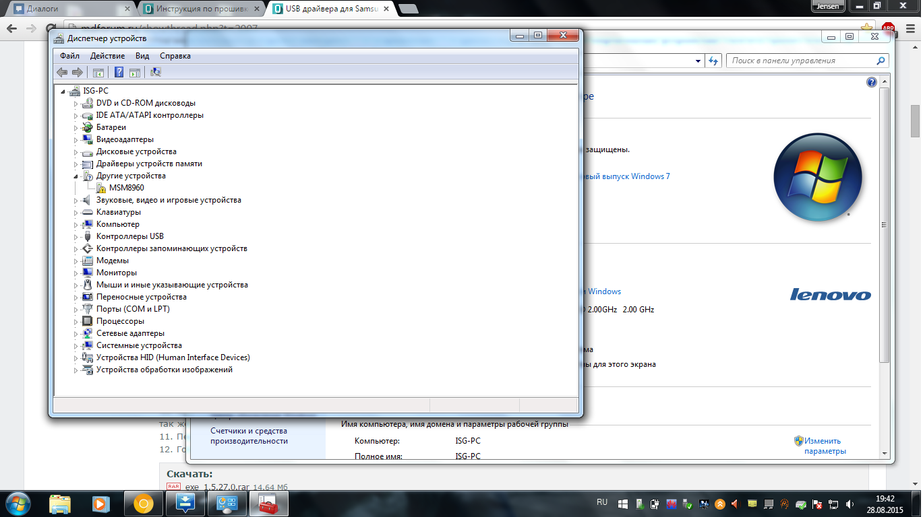Screen dimensions: 923x517
Task: Open Счетчики и средства производительности link
Action: point(249,436)
